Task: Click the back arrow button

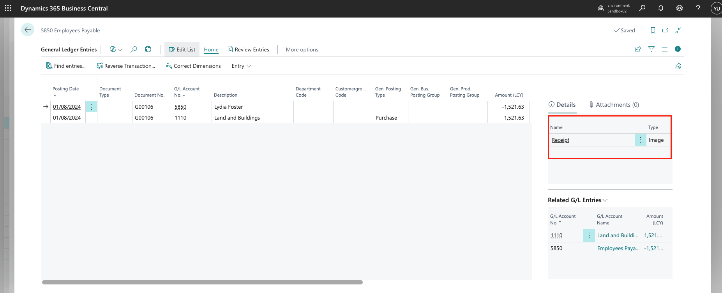Action: [28, 30]
